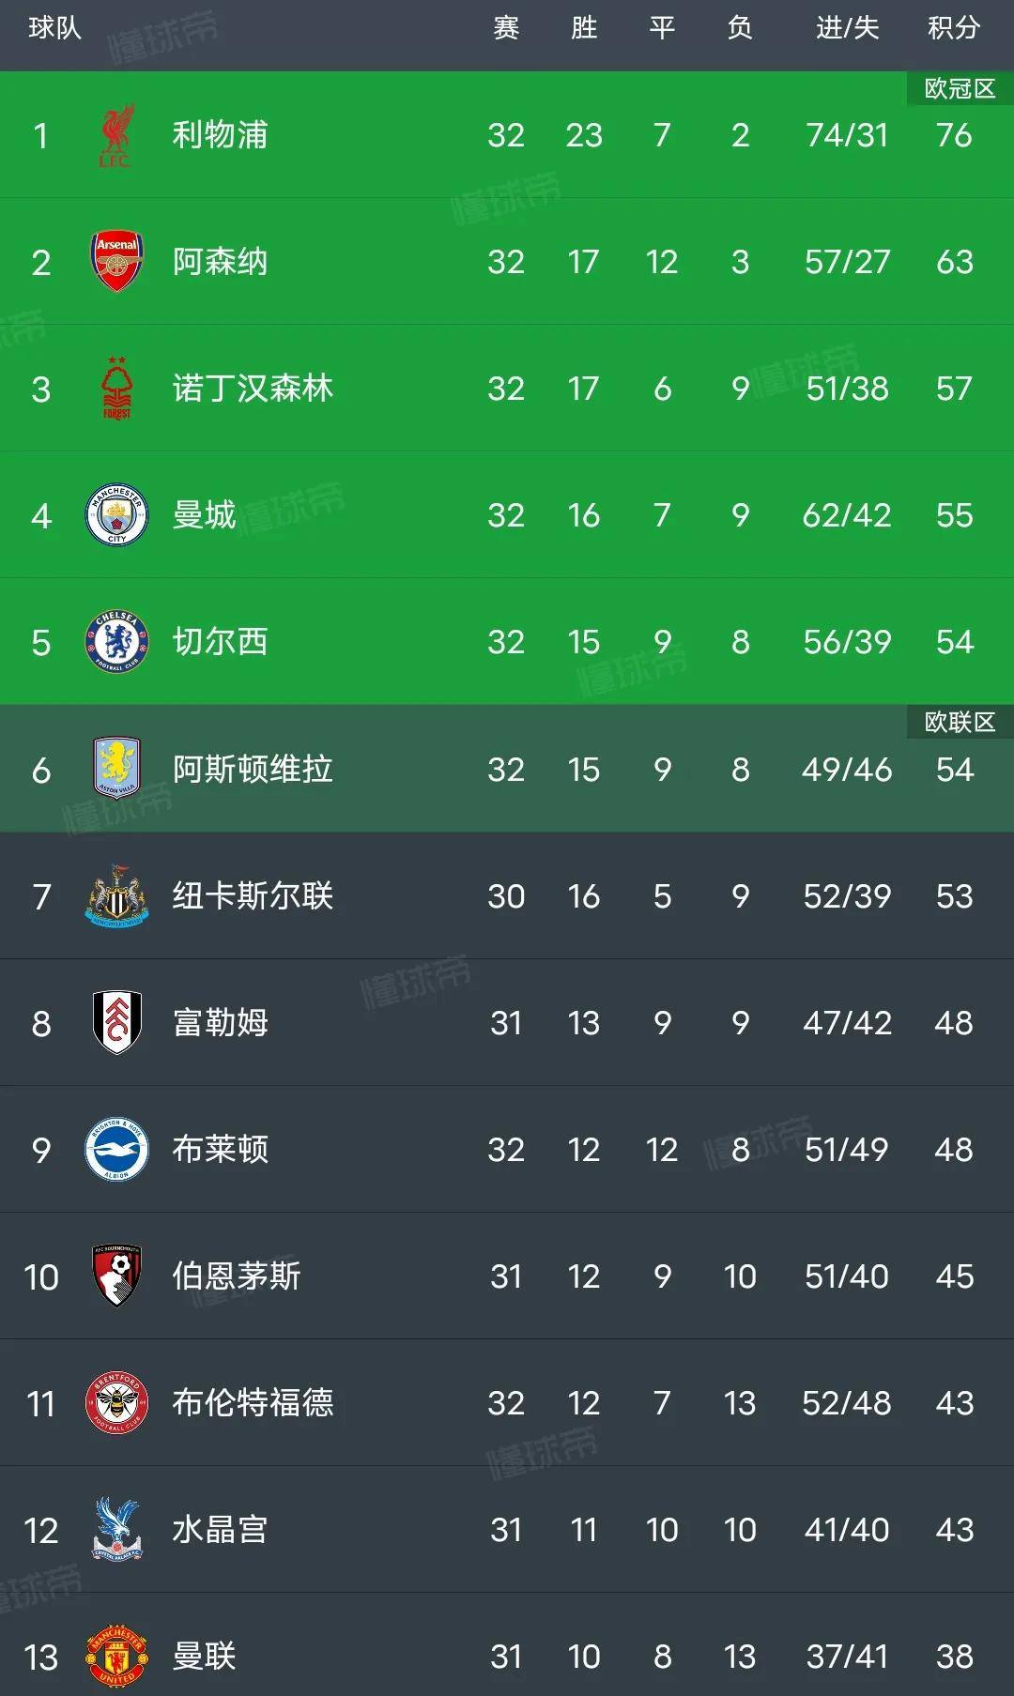Click the Manchester United badge
1014x1696 pixels.
116,1657
